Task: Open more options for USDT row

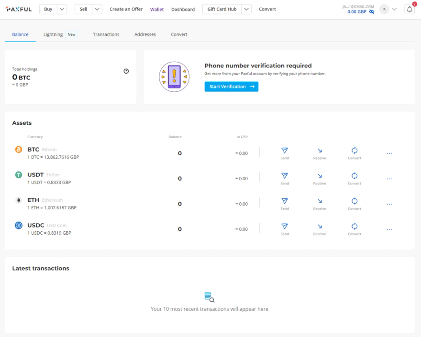Action: pyautogui.click(x=389, y=179)
